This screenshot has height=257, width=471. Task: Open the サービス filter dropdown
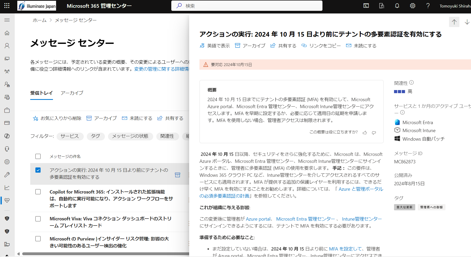click(x=70, y=136)
